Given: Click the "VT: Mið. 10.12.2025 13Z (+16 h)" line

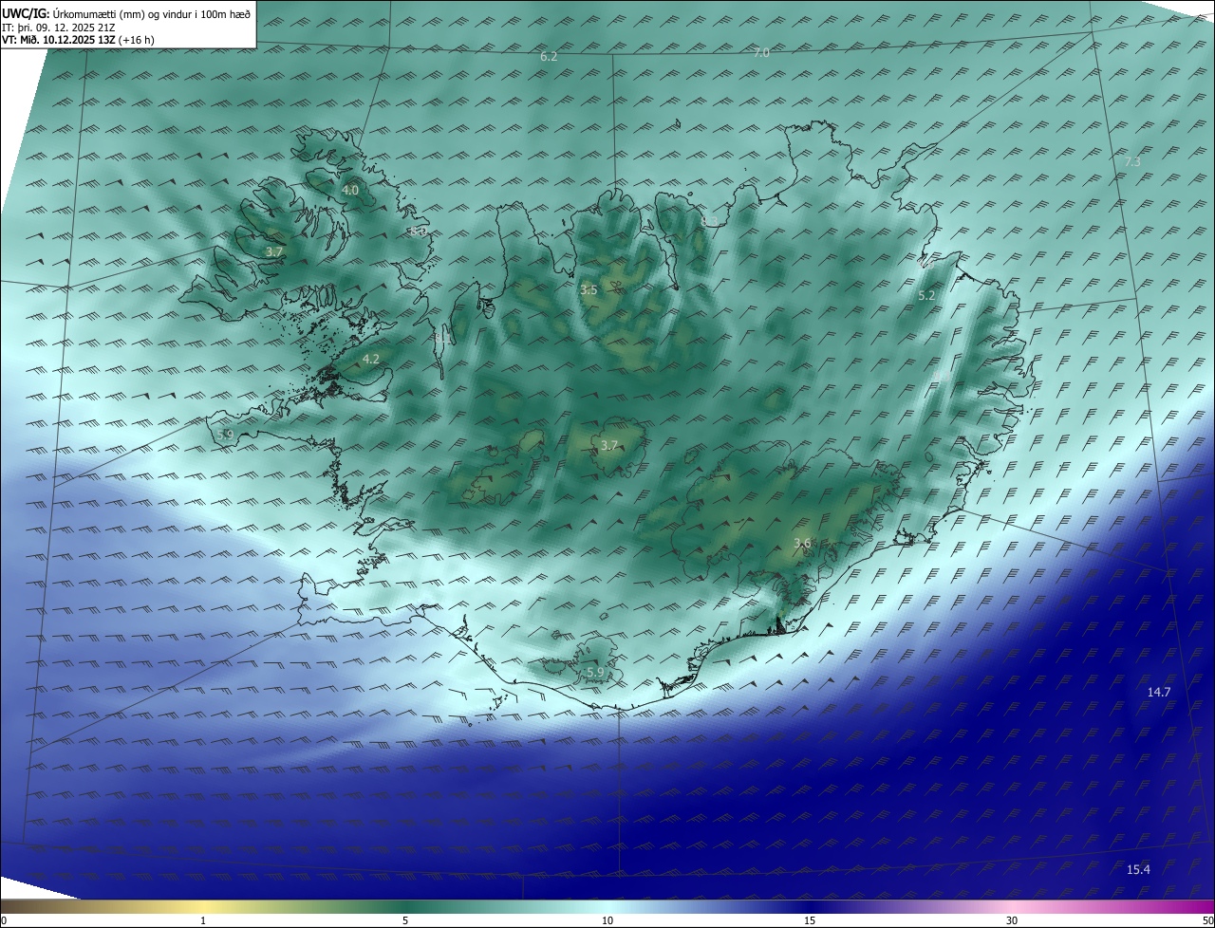Looking at the screenshot, I should point(79,40).
